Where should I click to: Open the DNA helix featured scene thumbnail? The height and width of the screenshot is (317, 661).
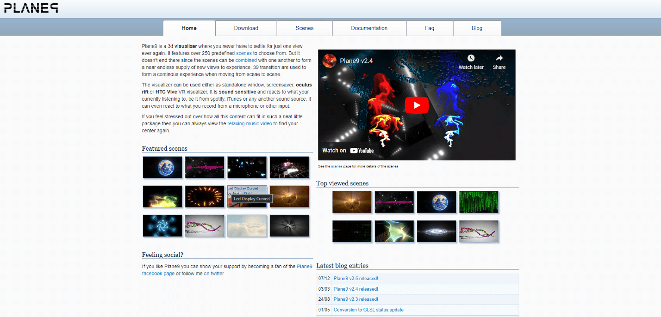pos(204,226)
